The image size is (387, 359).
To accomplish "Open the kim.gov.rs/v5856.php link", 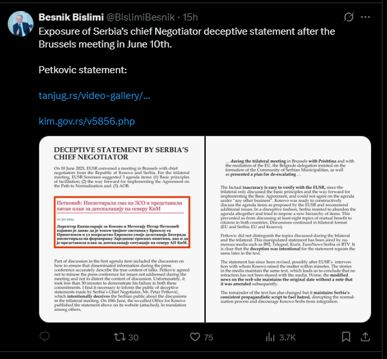I will (x=87, y=121).
